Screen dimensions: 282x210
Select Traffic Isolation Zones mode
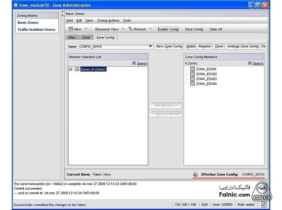tap(36, 30)
